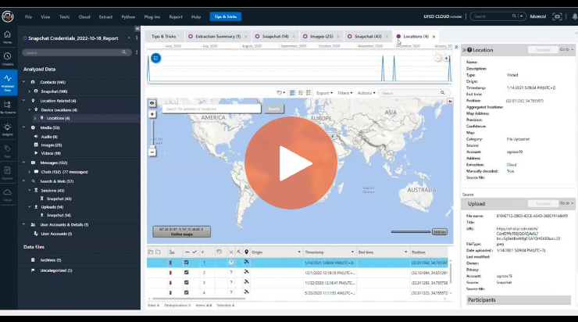
Task: Zoom in on the map
Action: coord(152,114)
